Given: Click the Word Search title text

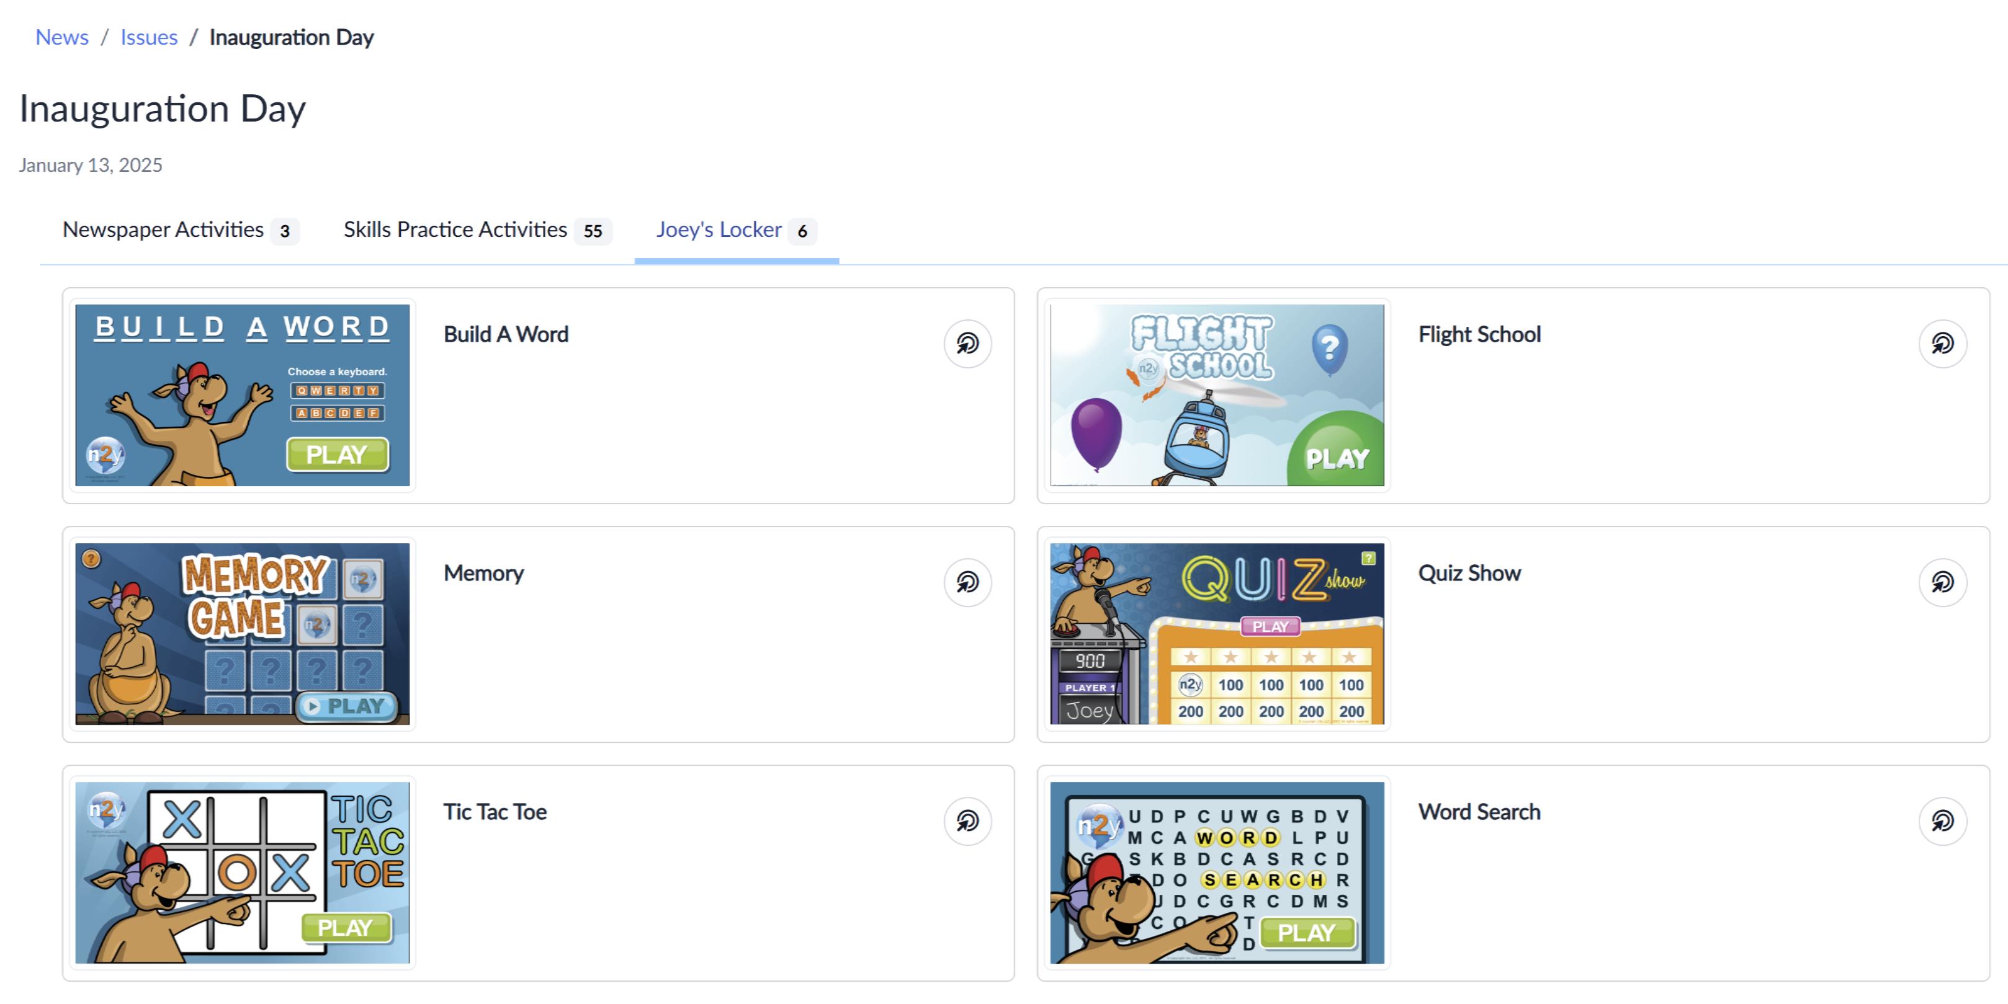Looking at the screenshot, I should point(1479,812).
